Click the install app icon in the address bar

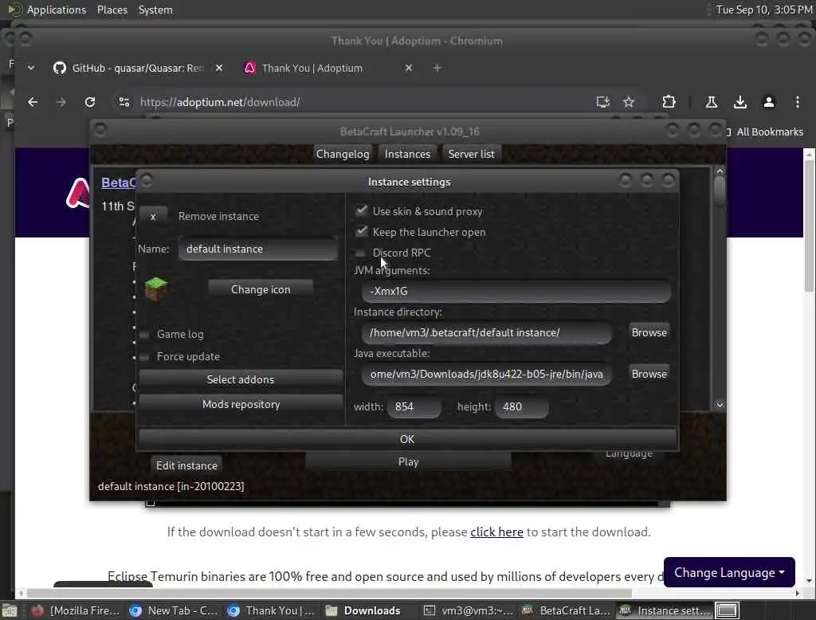[x=602, y=102]
